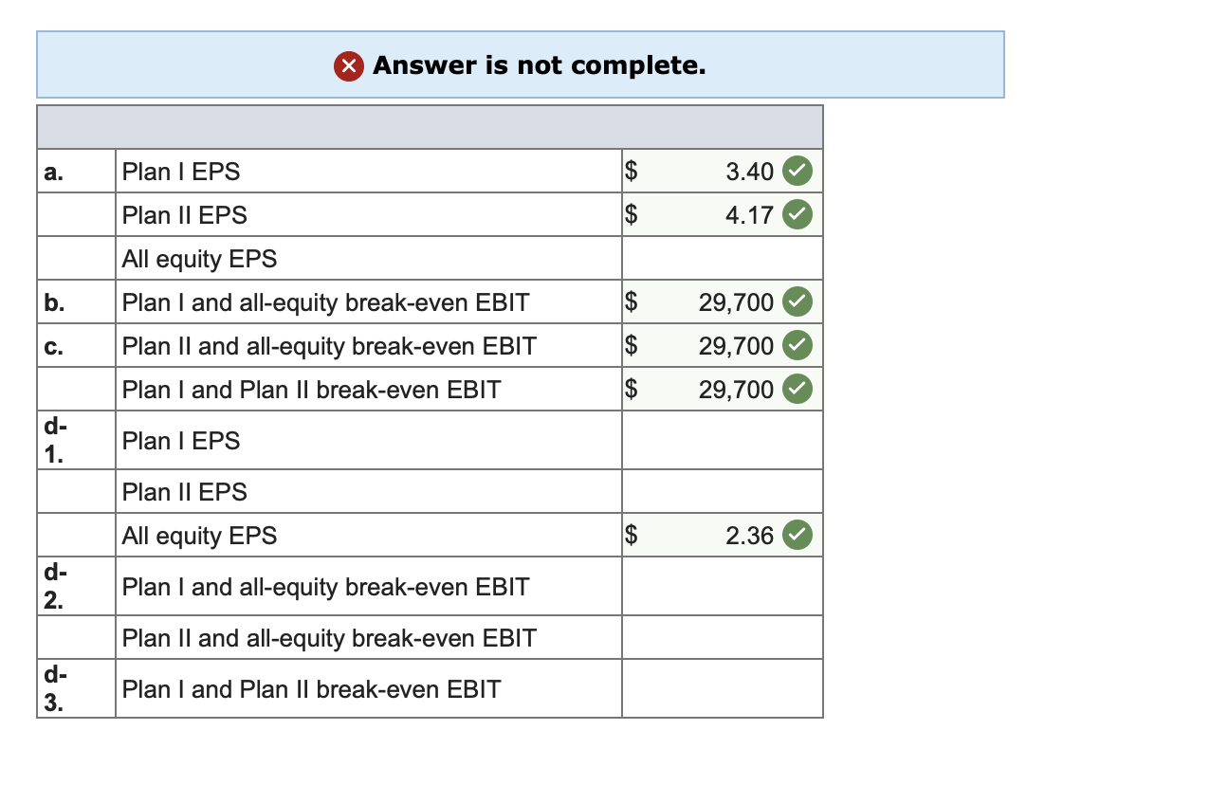Click the checkmark next to Plan I and Plan II break-even EBIT
Image resolution: width=1210 pixels, height=785 pixels.
tap(797, 389)
